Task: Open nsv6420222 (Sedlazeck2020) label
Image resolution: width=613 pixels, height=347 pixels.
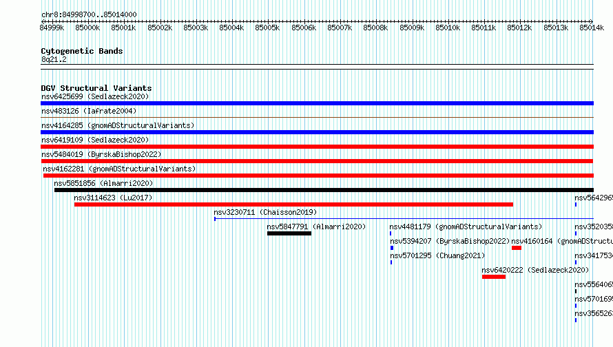Action: [534, 270]
